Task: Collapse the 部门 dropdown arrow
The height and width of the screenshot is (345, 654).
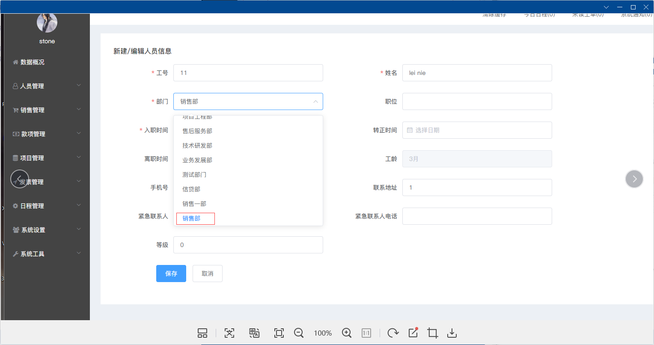Action: pos(315,101)
